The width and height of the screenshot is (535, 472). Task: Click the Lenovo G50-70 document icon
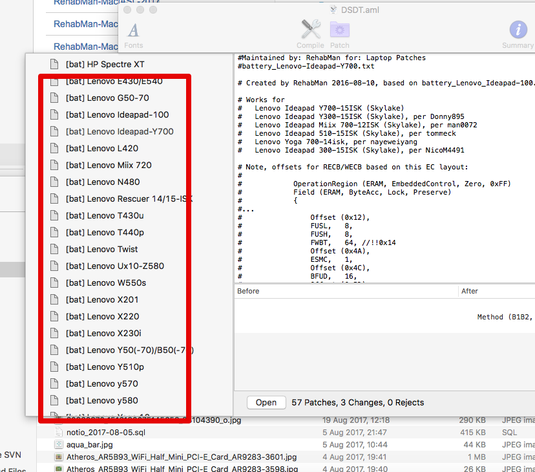(54, 98)
